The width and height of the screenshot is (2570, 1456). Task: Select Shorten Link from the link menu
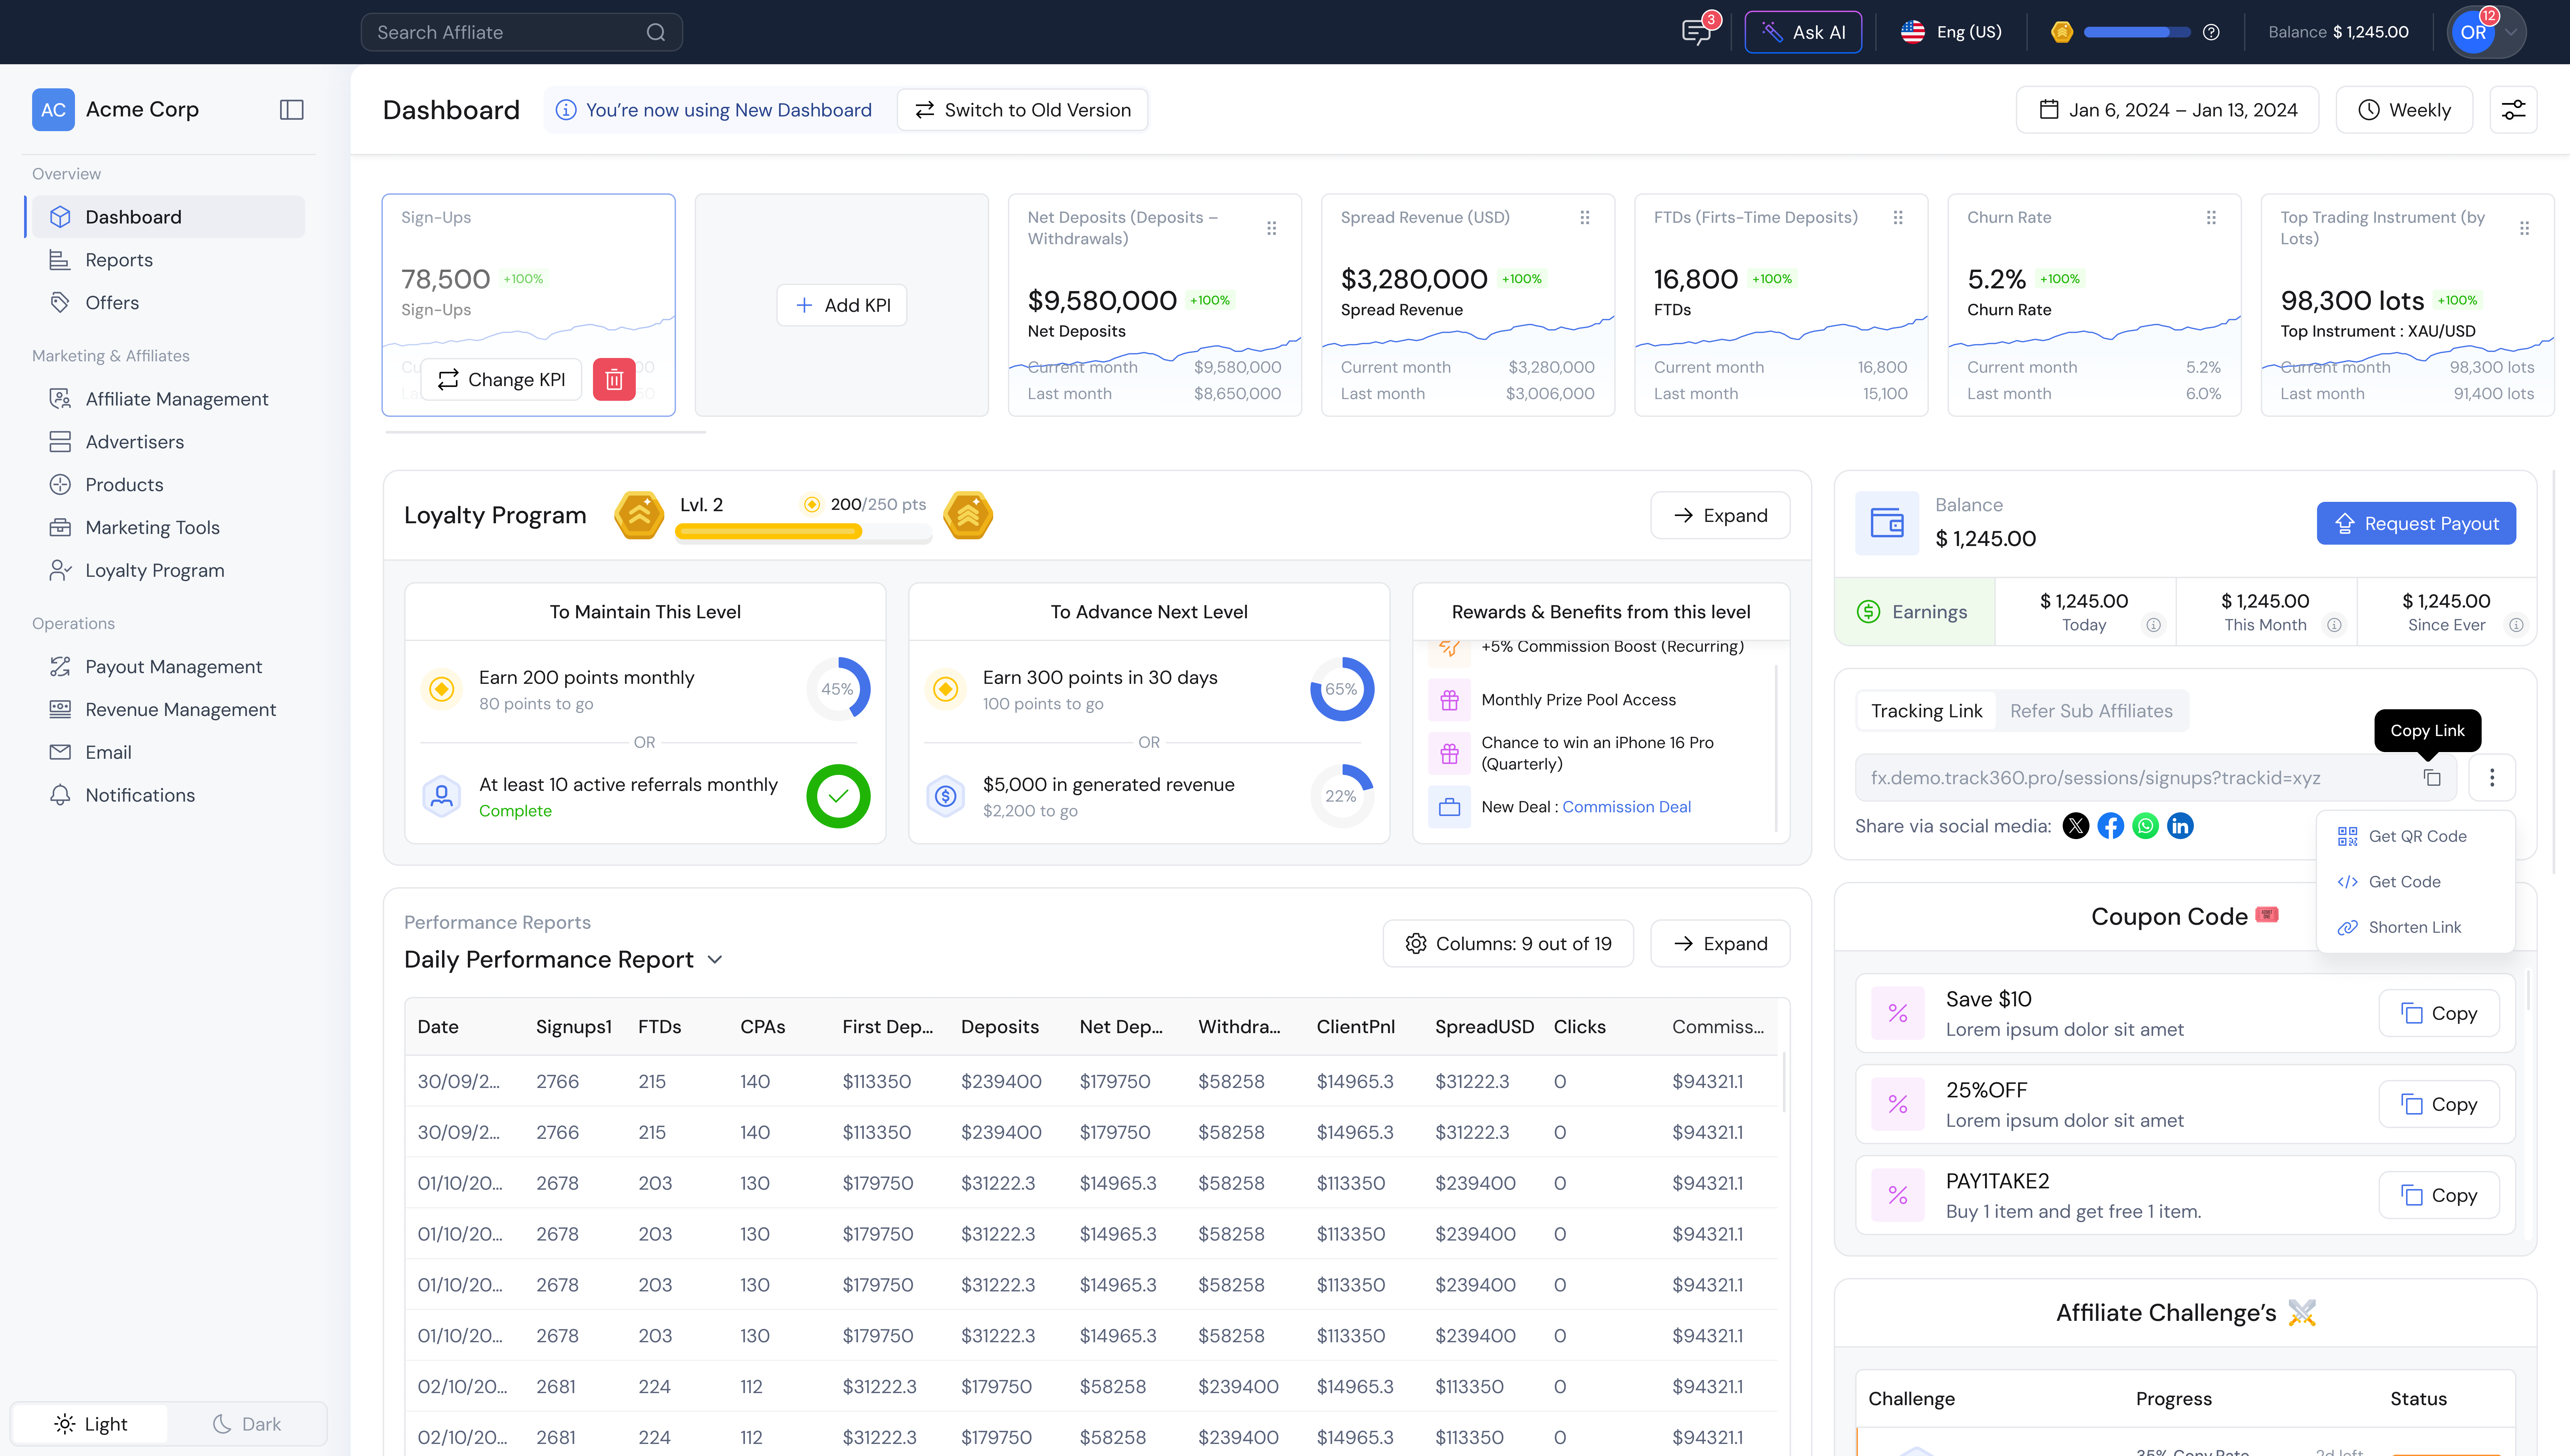point(2414,927)
